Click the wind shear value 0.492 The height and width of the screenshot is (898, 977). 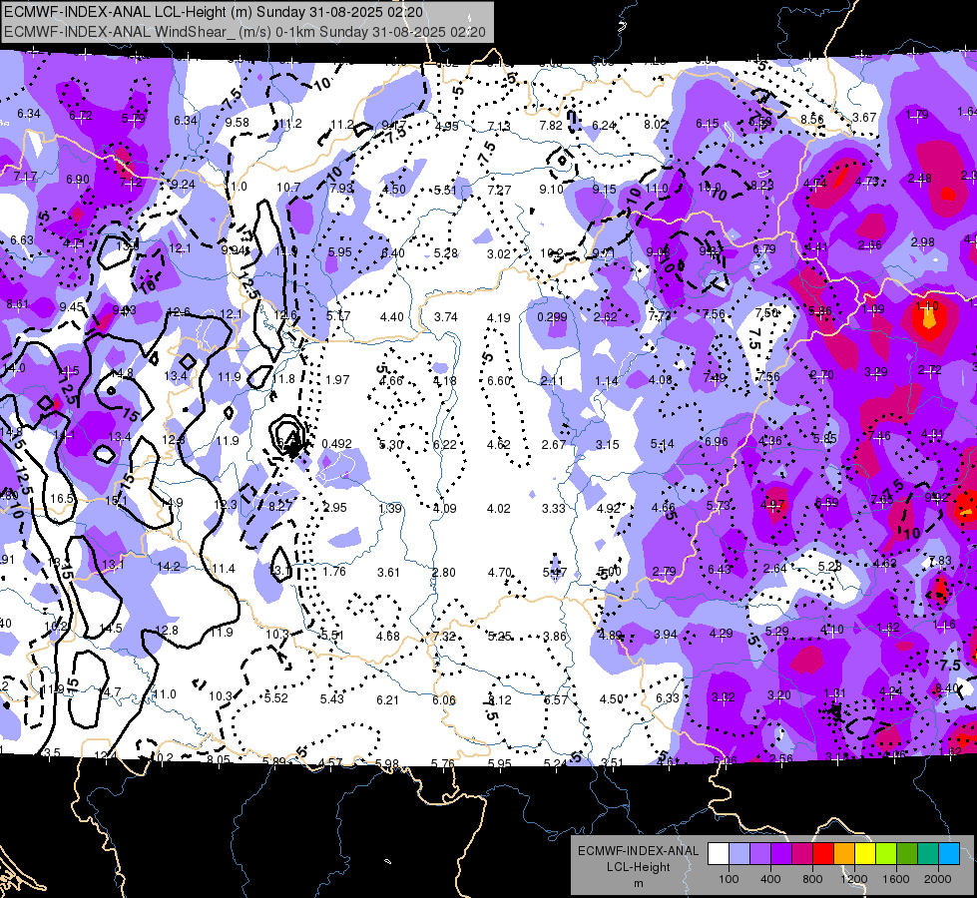[336, 444]
